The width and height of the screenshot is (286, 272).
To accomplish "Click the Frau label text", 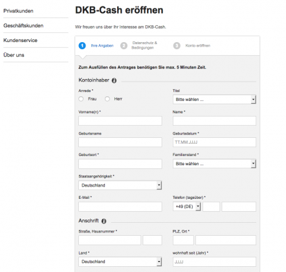I will [x=92, y=99].
